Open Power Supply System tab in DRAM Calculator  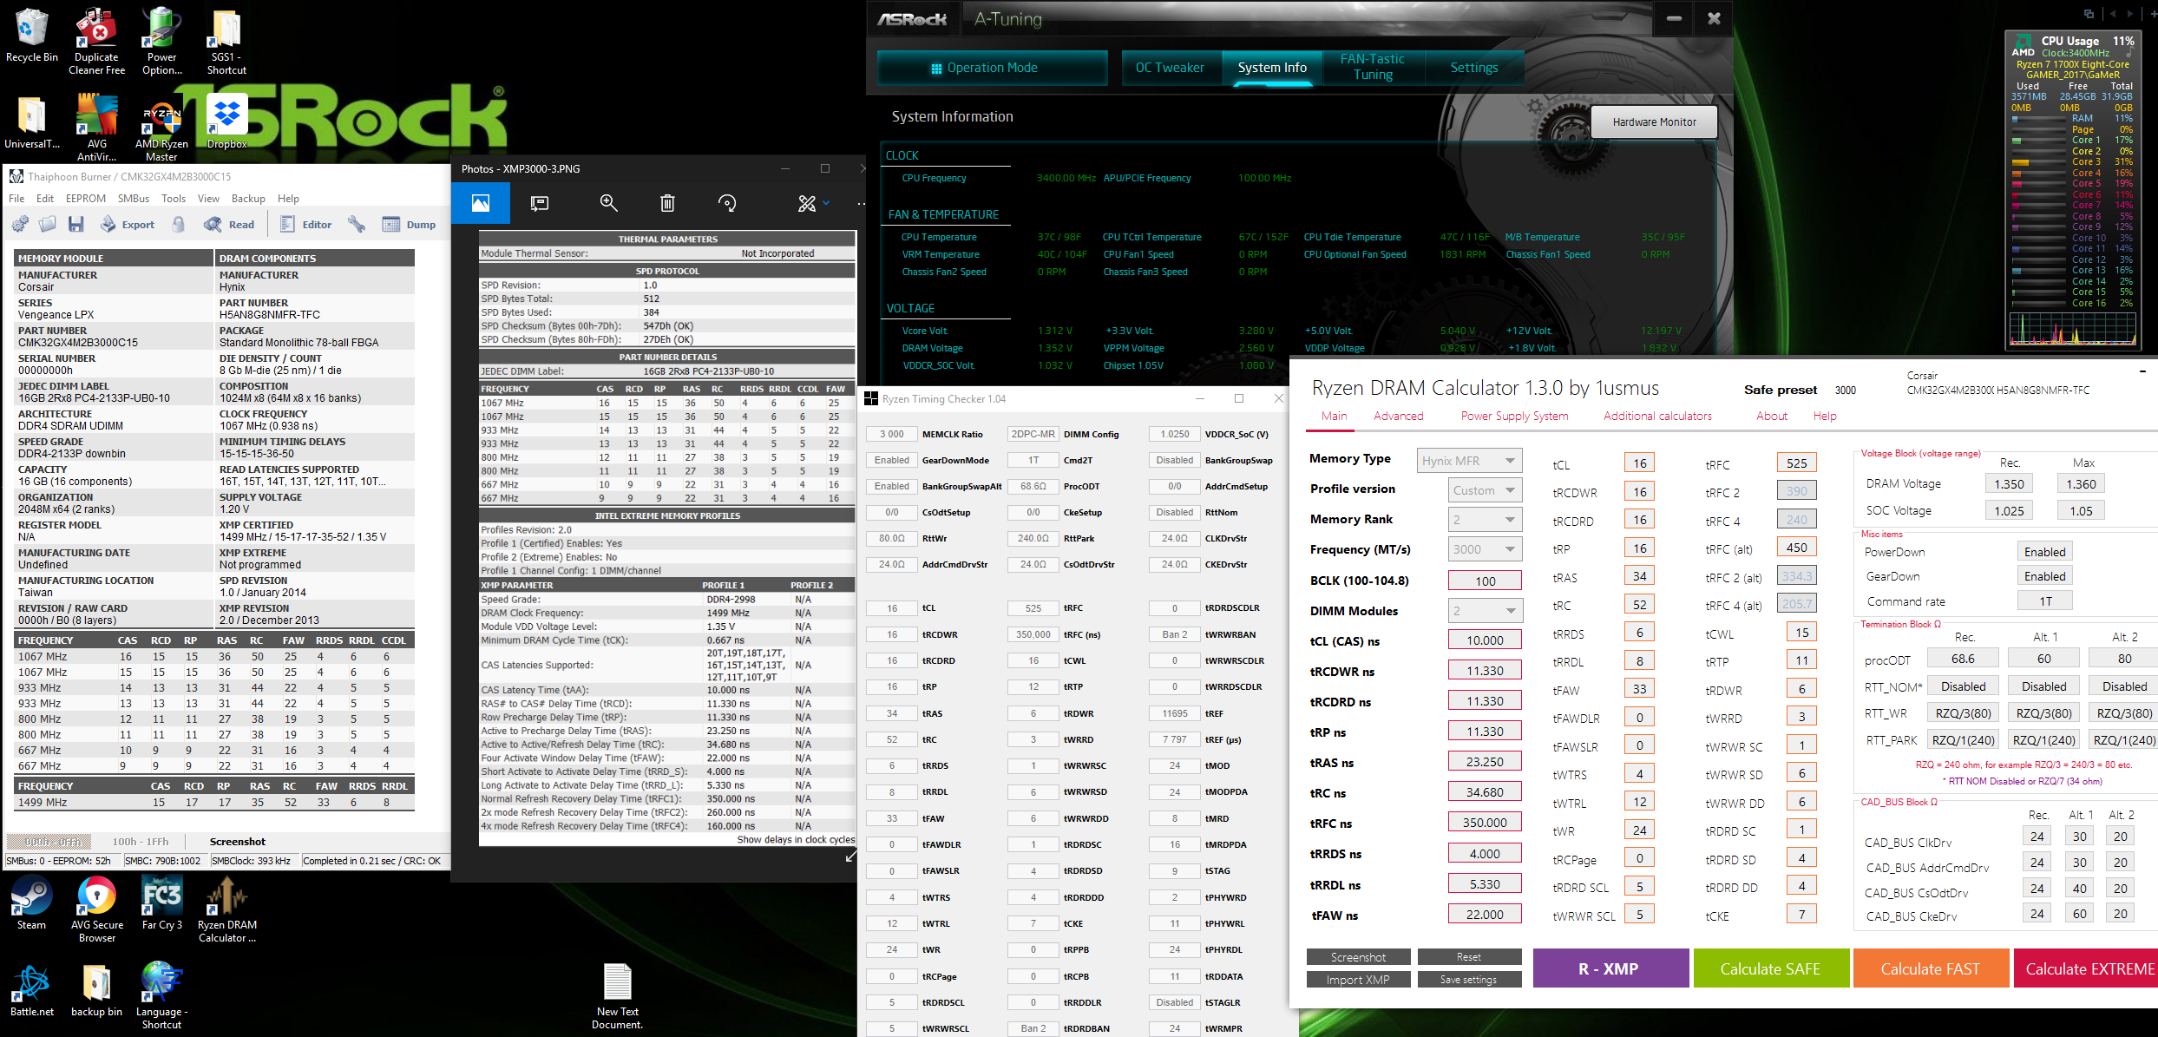[x=1515, y=416]
